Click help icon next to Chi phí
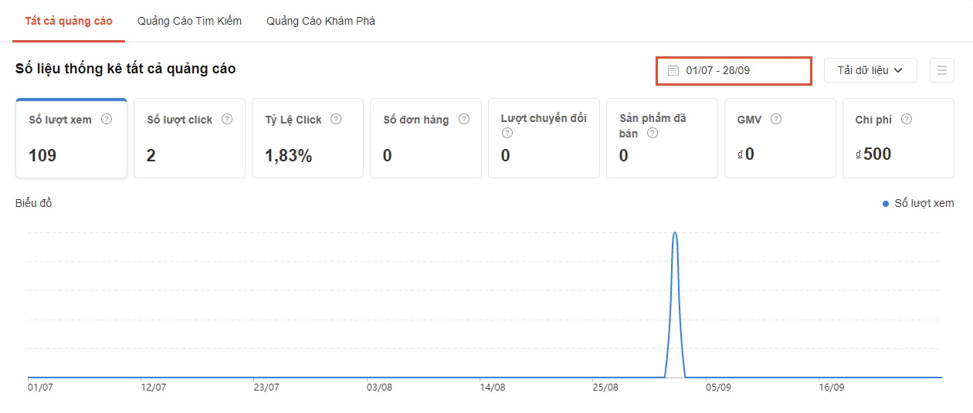The height and width of the screenshot is (413, 973). (x=907, y=120)
